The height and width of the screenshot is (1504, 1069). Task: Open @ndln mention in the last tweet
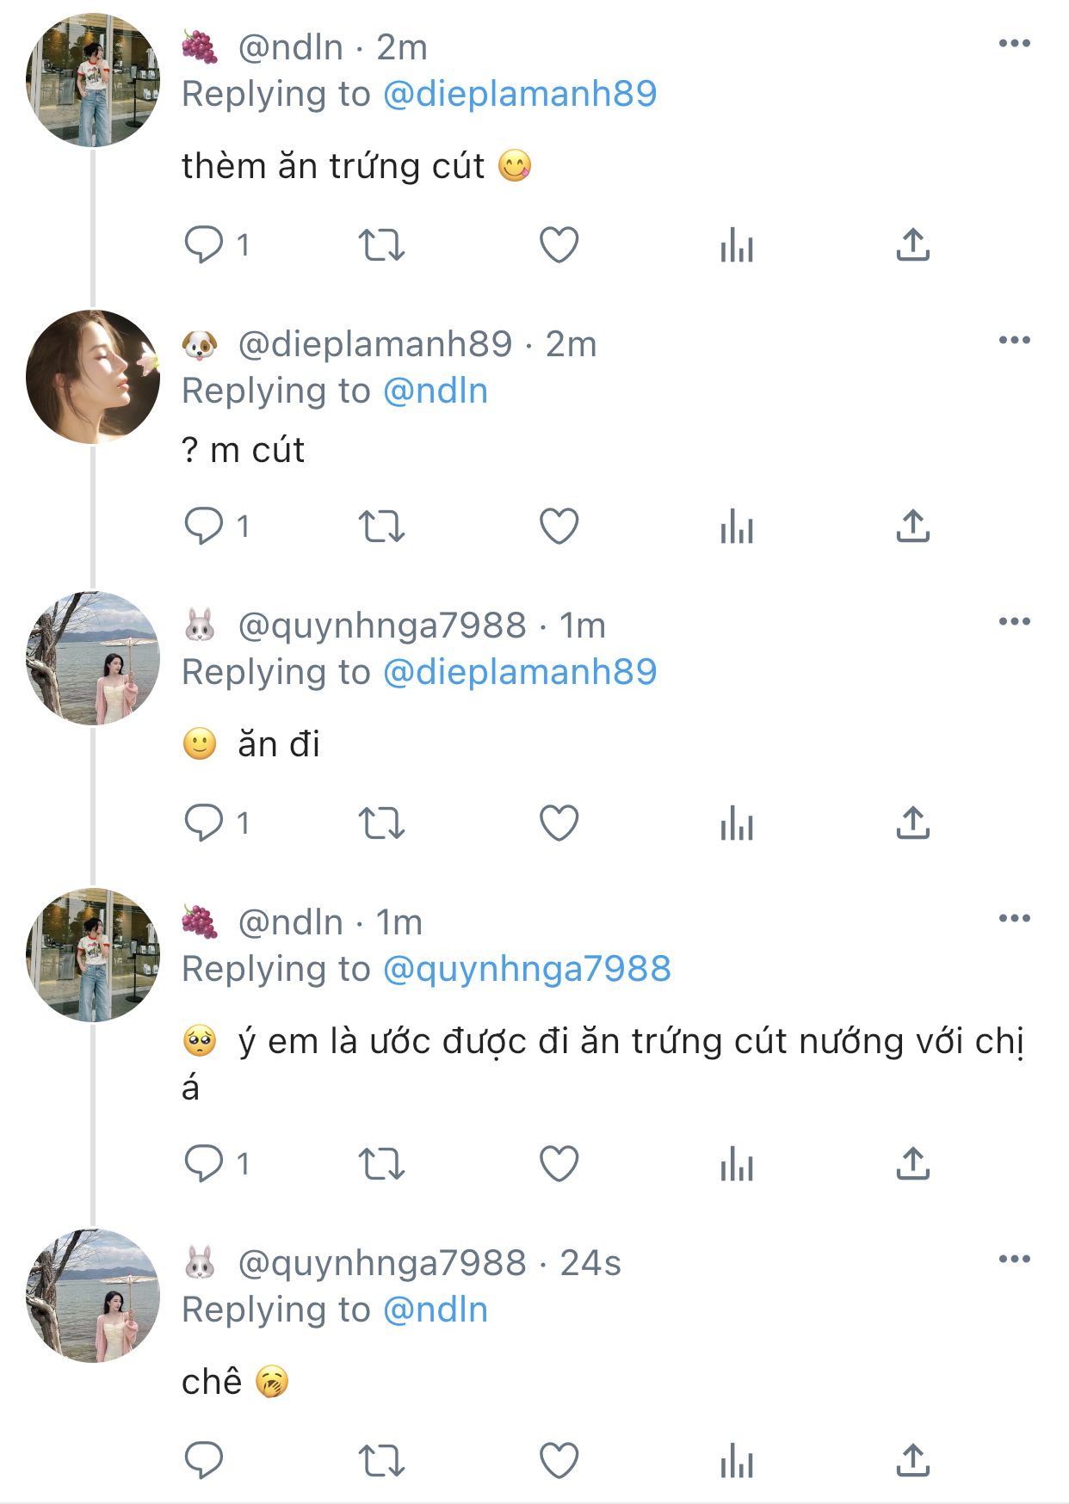435,1310
